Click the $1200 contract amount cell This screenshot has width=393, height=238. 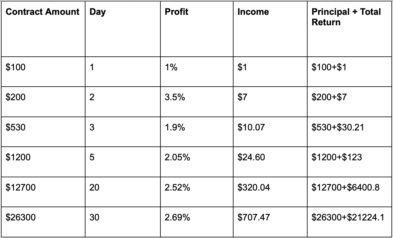(43, 162)
